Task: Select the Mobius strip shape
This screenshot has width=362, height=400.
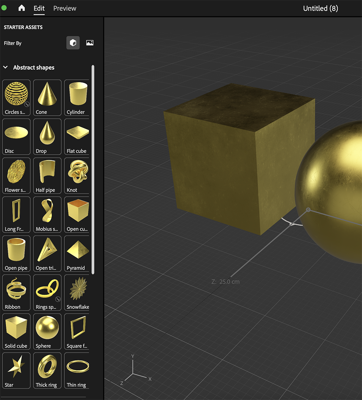Action: click(47, 211)
